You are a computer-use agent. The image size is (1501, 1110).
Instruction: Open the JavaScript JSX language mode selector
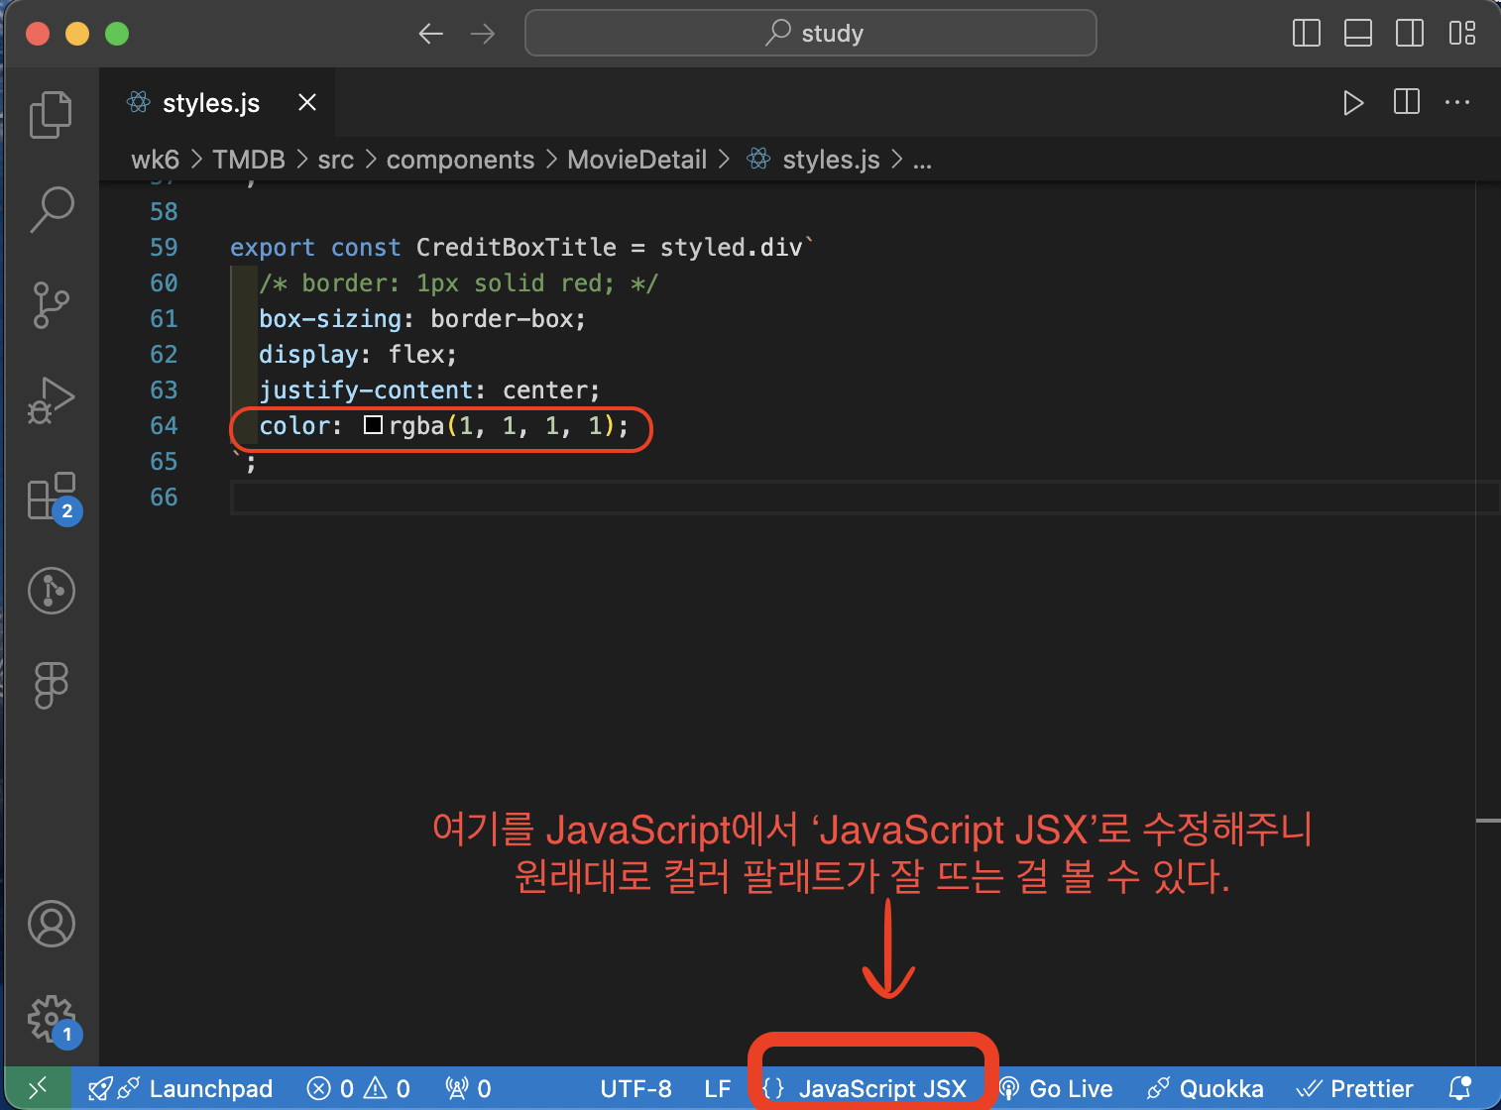(866, 1088)
